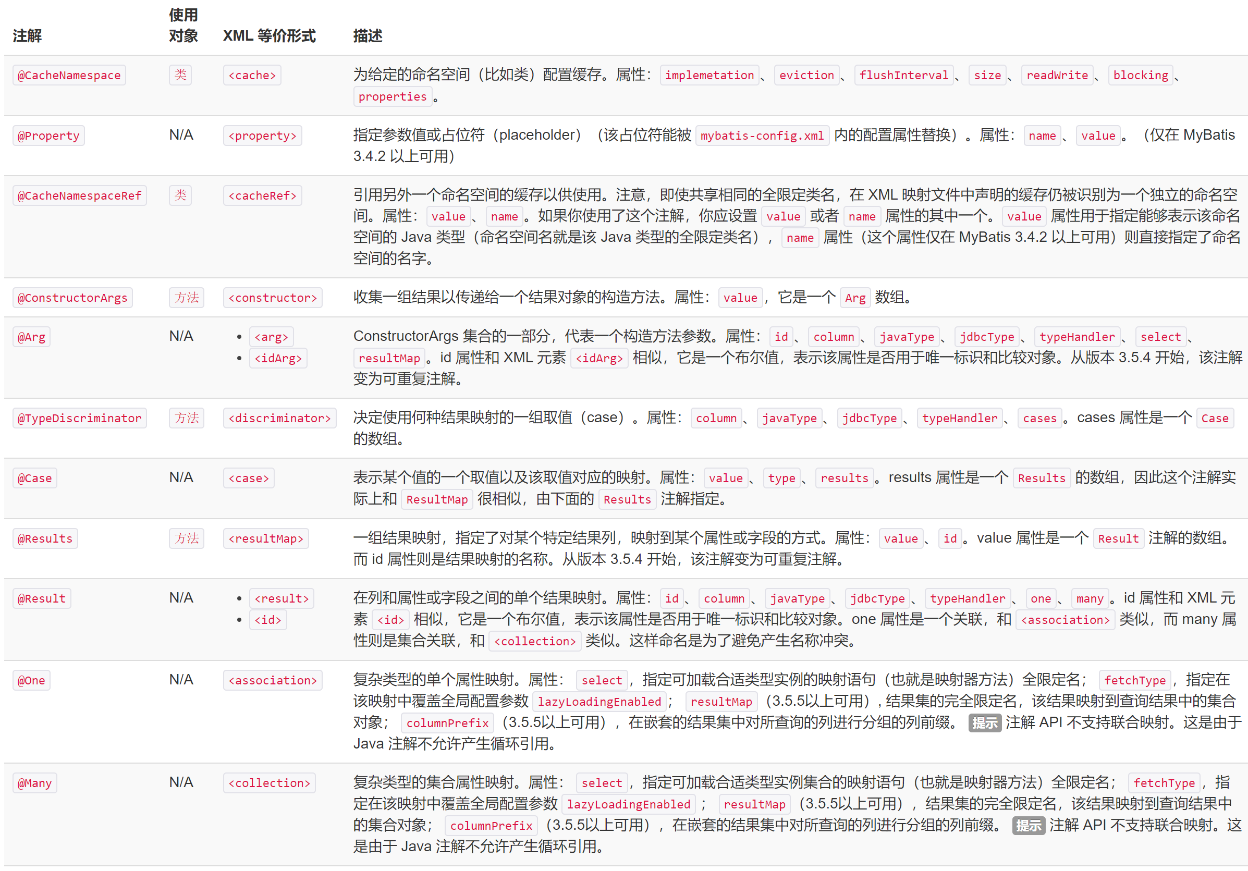The height and width of the screenshot is (871, 1248).
Task: Select the <association> tag for @One
Action: (x=273, y=680)
